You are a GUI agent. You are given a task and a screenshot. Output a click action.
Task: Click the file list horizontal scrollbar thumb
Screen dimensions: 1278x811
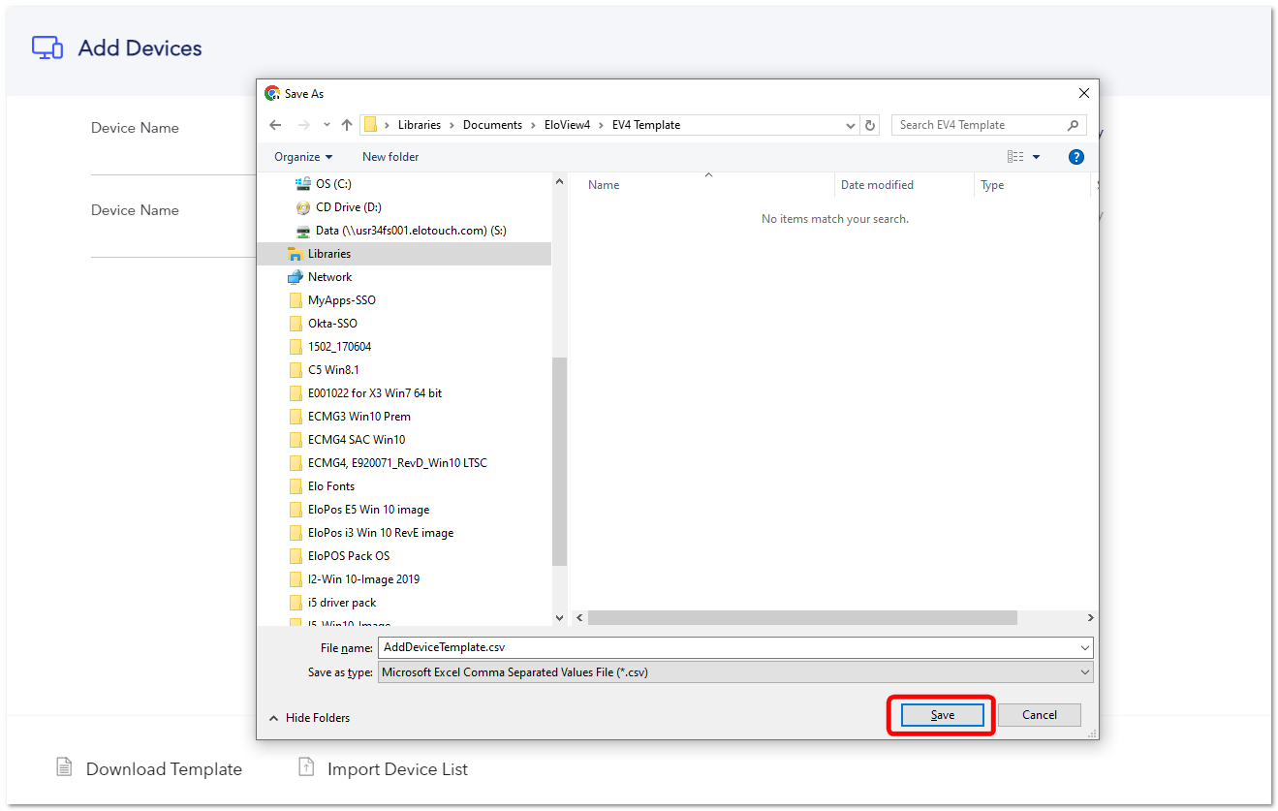point(802,617)
